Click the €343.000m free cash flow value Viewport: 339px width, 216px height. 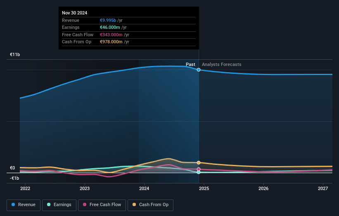pyautogui.click(x=111, y=35)
